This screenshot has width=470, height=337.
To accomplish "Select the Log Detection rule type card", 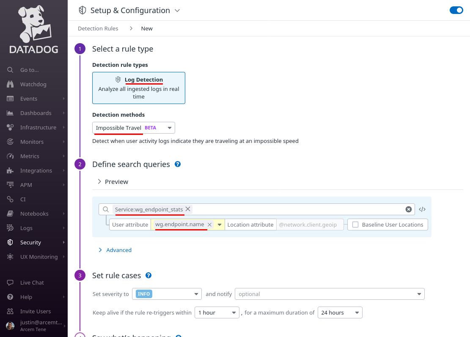I will (138, 88).
